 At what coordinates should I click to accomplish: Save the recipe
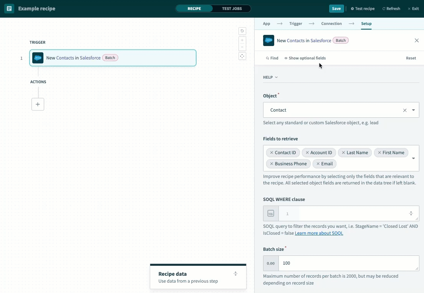tap(336, 8)
